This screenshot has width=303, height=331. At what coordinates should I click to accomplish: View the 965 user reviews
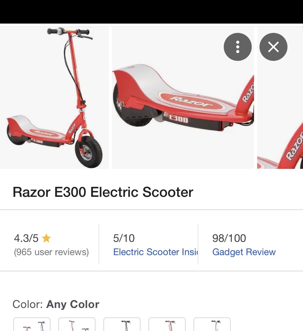pos(51,252)
